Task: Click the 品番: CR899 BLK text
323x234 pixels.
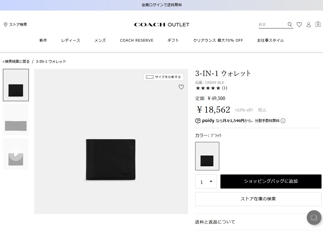Action: [x=210, y=83]
